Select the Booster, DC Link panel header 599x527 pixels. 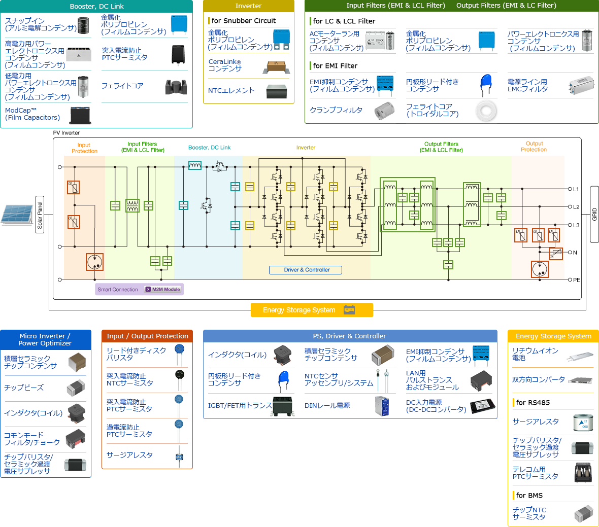(96, 6)
